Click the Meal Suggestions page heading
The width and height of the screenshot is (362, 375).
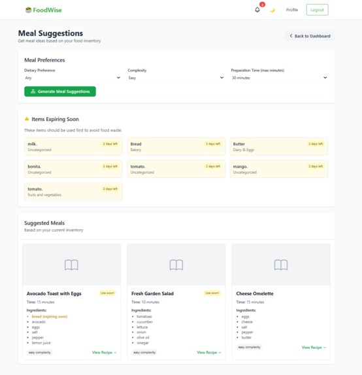[x=50, y=33]
